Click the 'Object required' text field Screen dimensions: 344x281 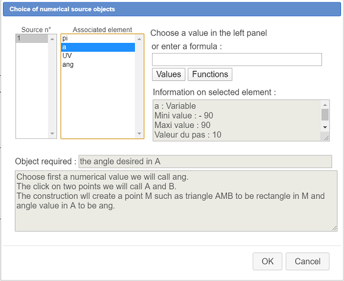tap(205, 161)
